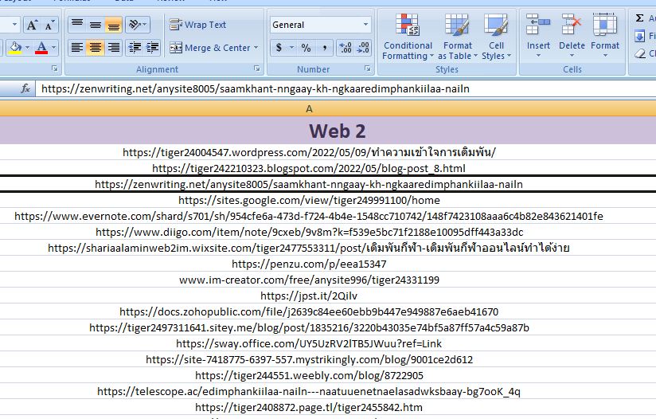Open Fill Color dropdown arrow
The image size is (656, 419).
click(27, 47)
